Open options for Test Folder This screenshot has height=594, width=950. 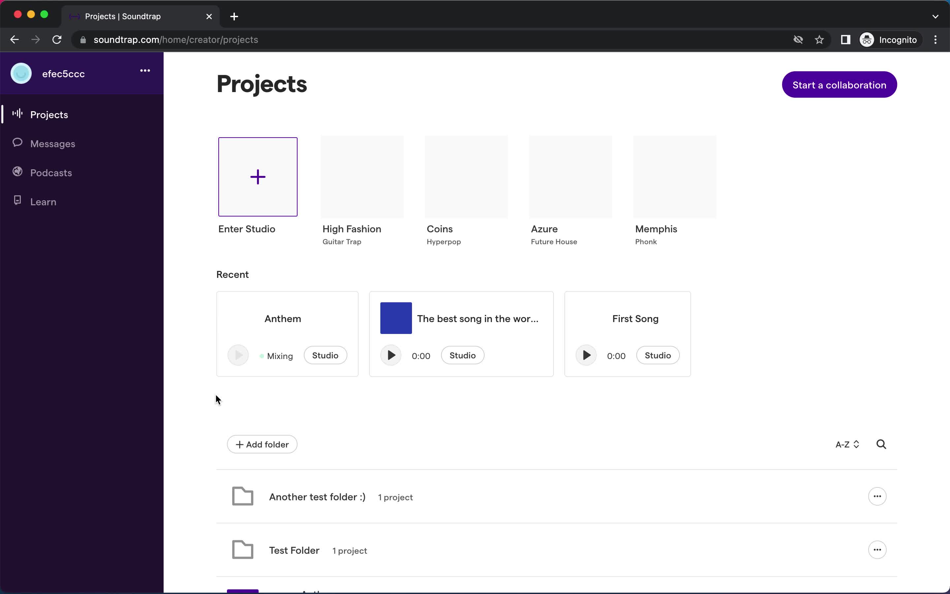[x=877, y=549]
